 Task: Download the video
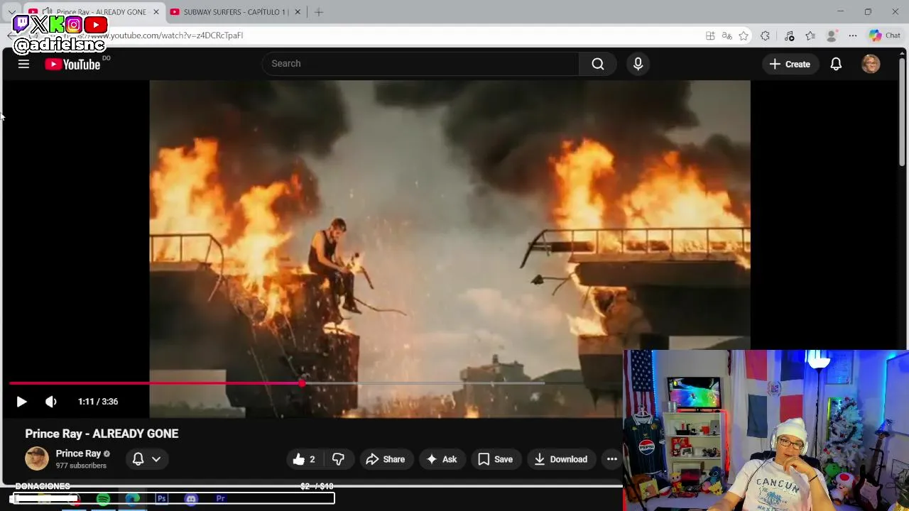click(x=560, y=459)
